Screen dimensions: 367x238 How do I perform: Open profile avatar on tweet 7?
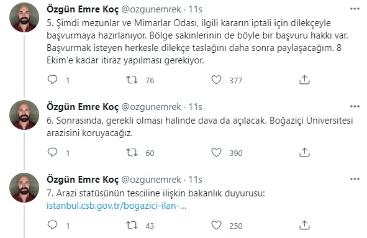tap(24, 188)
